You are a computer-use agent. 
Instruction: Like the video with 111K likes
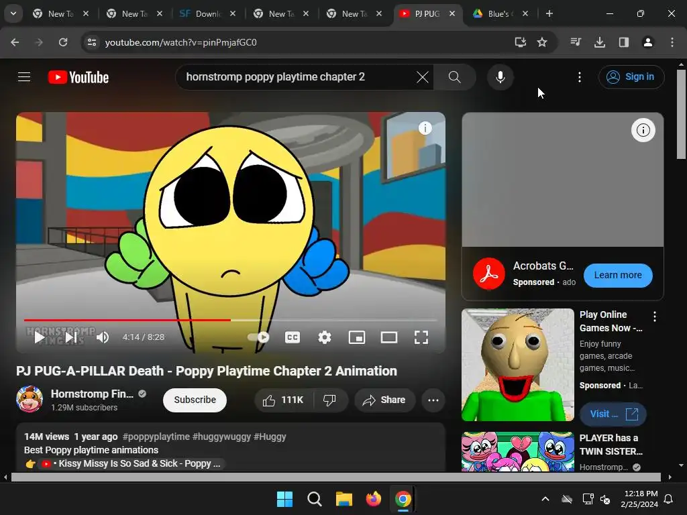point(284,400)
